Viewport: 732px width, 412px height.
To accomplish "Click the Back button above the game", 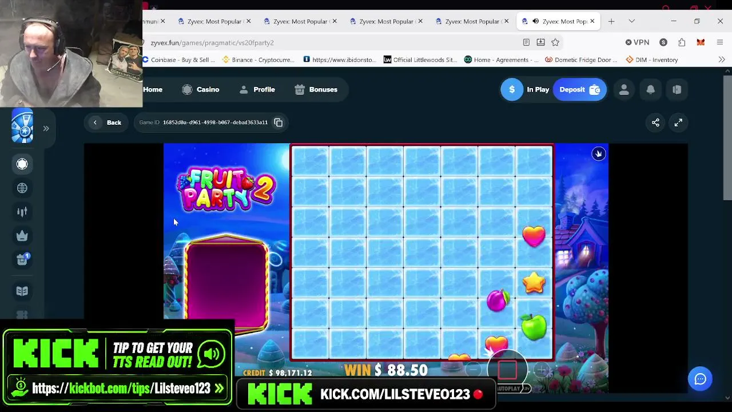I will (107, 122).
